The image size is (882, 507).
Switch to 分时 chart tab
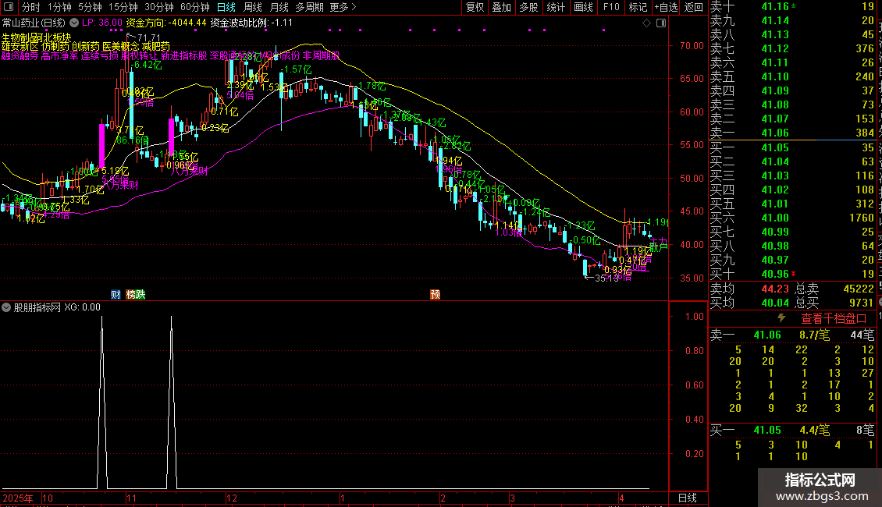click(31, 7)
